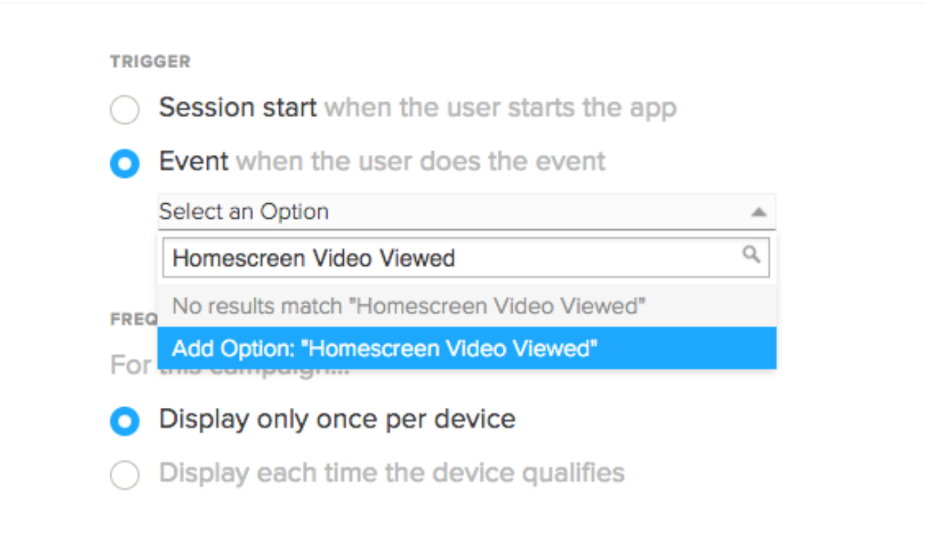This screenshot has height=537, width=927.
Task: Click the "No results match" message row
Action: 408,306
